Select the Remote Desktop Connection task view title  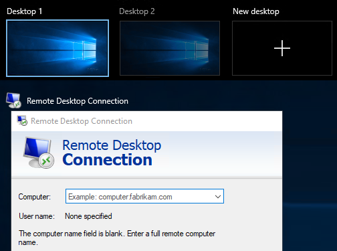pyautogui.click(x=78, y=101)
